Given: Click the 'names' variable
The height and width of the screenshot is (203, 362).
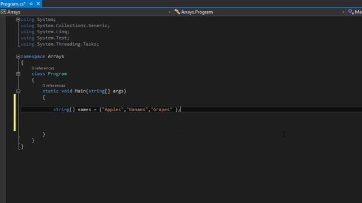Looking at the screenshot, I should pos(84,109).
